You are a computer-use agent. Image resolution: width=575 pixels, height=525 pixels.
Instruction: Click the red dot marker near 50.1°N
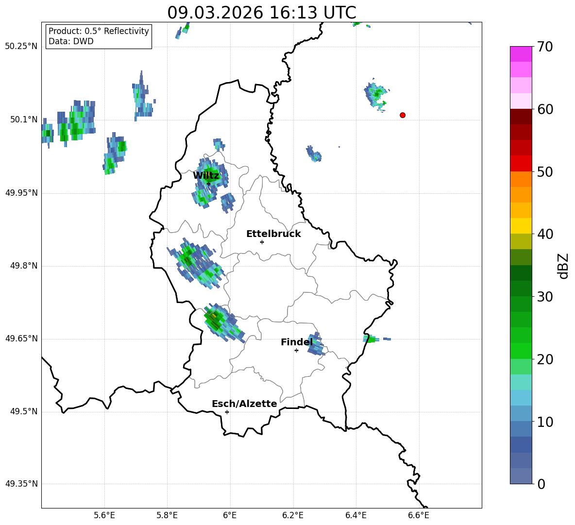(403, 115)
